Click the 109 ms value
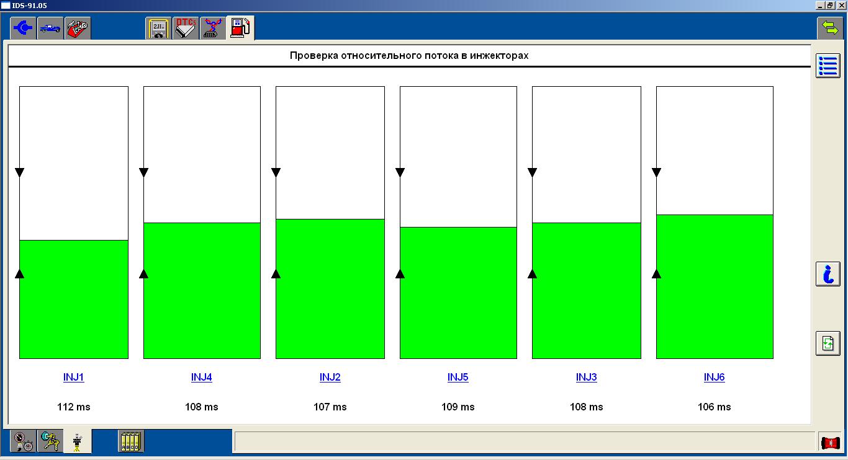Viewport: 848px width, 460px height. (x=458, y=407)
